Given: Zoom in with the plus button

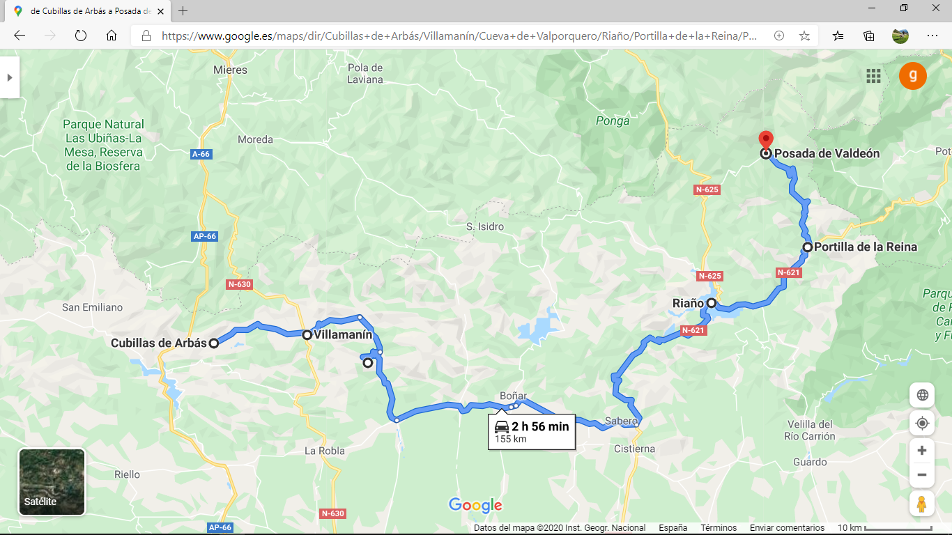Looking at the screenshot, I should [x=922, y=450].
